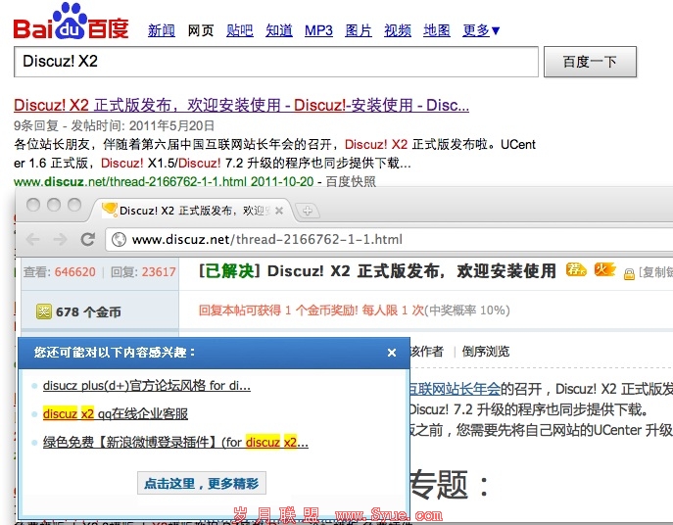Open disucz plus(d+)官方论坛风格 suggestion link

[x=147, y=386]
